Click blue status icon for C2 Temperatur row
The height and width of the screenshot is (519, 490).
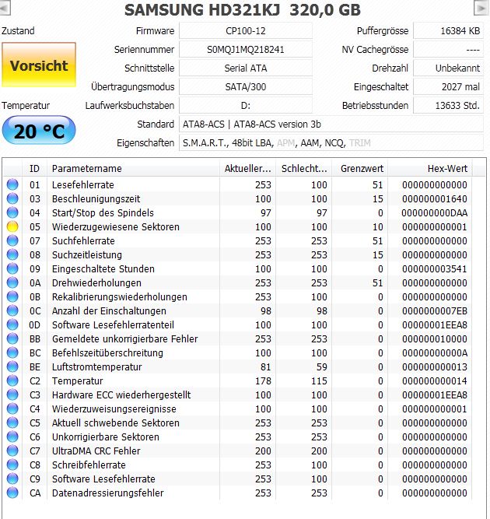(12, 380)
